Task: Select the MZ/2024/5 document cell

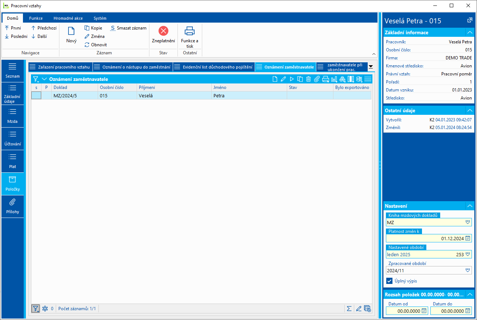Action: tap(75, 96)
